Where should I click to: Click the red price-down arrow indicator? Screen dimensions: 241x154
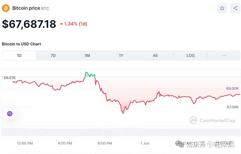pyautogui.click(x=61, y=24)
